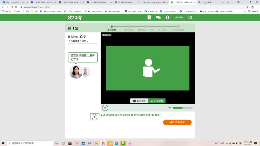Open LINE from the taskbar

pos(123,143)
